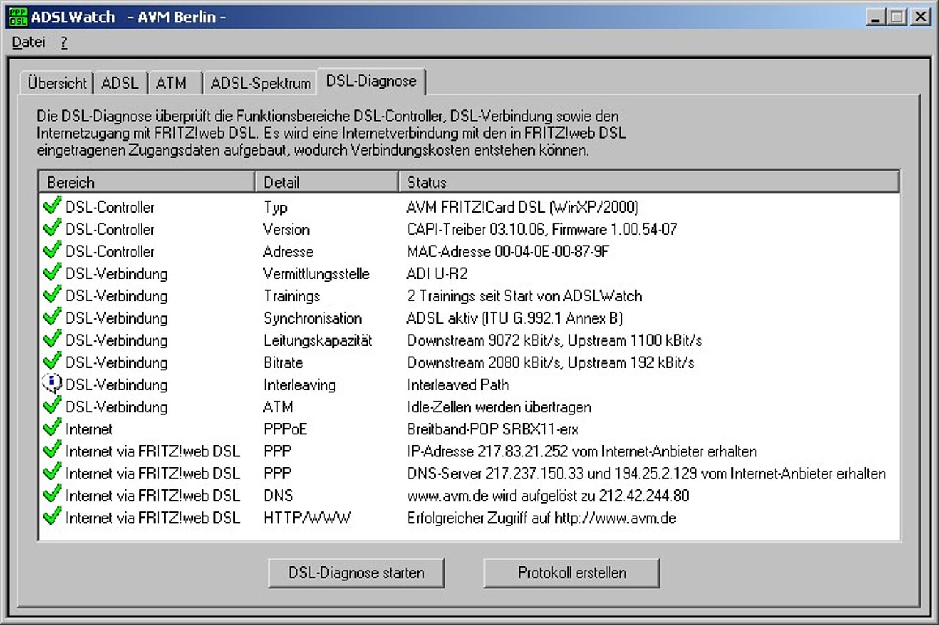Click the 'CAPI-Treiber 03.10.06, Firmware 1.00.54-07' status

click(x=542, y=230)
